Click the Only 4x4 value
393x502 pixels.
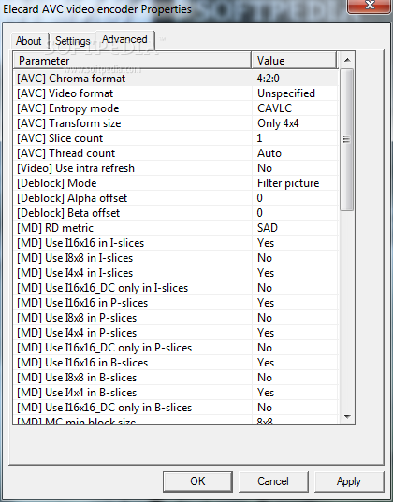pyautogui.click(x=278, y=123)
